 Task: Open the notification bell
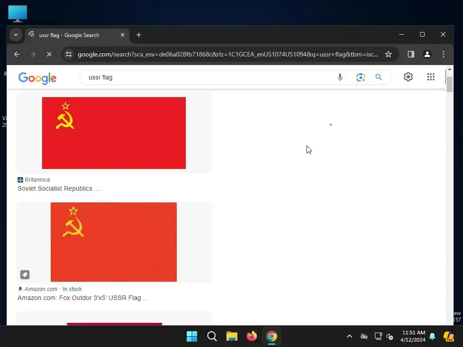tap(432, 336)
